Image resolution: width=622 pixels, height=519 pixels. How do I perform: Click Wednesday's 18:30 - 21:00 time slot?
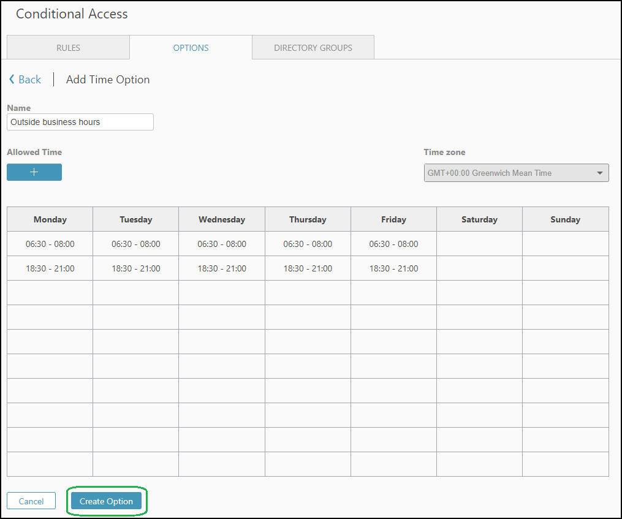222,268
